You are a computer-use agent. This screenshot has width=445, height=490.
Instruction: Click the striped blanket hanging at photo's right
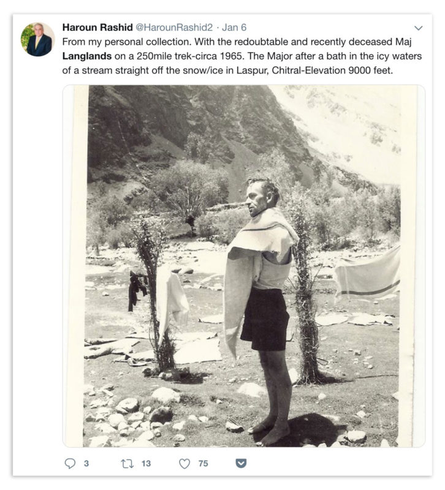click(368, 275)
